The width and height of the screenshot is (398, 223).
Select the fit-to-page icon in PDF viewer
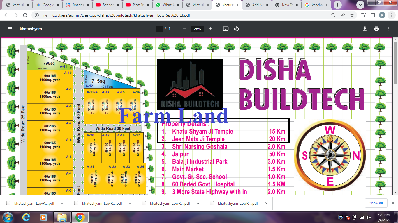(226, 29)
